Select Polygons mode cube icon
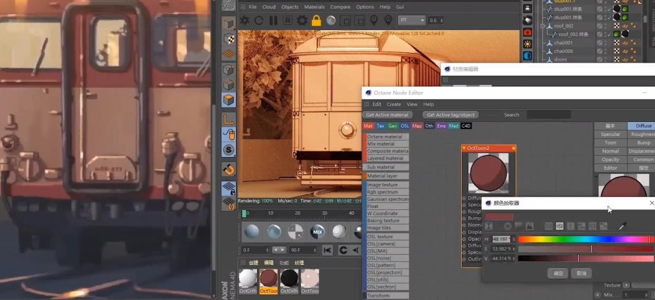This screenshot has width=655, height=300. tap(228, 100)
